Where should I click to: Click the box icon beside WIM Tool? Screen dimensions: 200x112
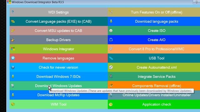click(13, 104)
